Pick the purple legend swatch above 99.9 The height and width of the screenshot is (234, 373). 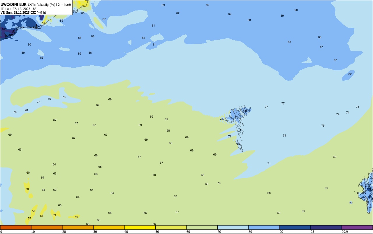click(357, 227)
